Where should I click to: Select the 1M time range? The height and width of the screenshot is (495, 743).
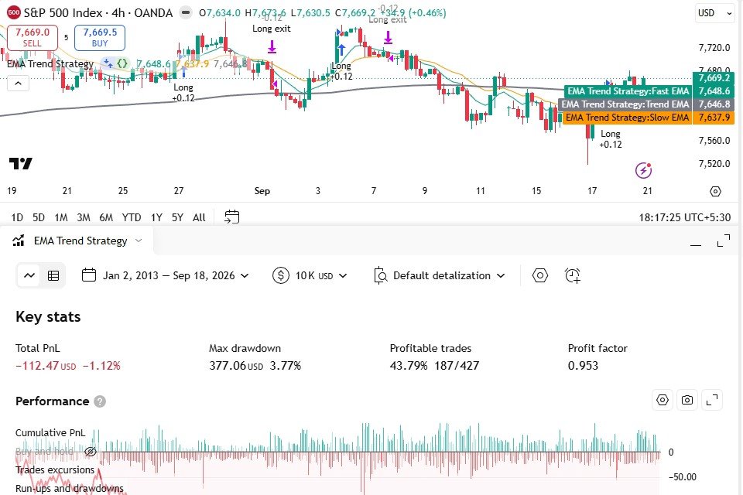click(x=60, y=217)
